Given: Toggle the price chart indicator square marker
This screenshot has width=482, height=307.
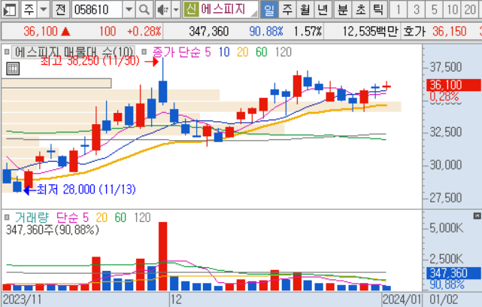Looking at the screenshot, I should [7, 52].
